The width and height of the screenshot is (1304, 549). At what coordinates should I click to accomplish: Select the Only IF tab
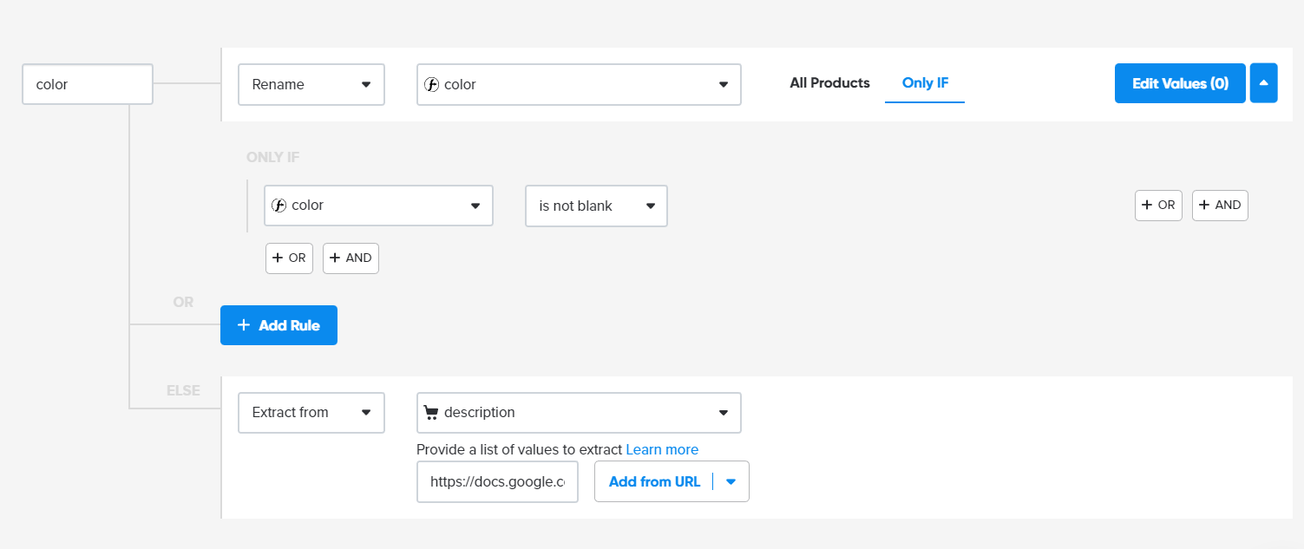[x=925, y=83]
